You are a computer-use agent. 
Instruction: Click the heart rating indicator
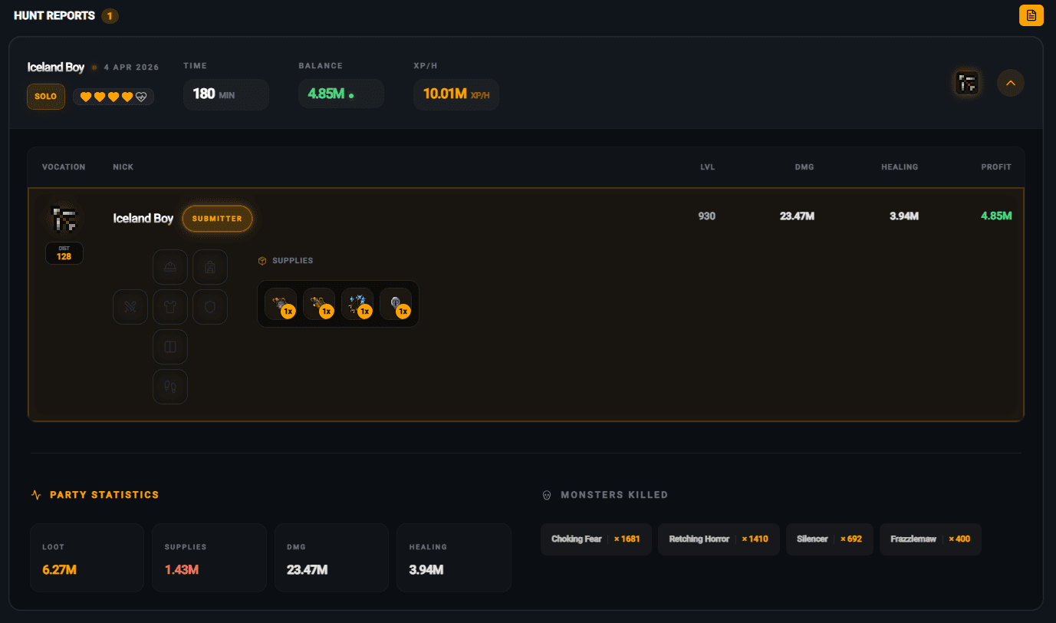point(113,97)
